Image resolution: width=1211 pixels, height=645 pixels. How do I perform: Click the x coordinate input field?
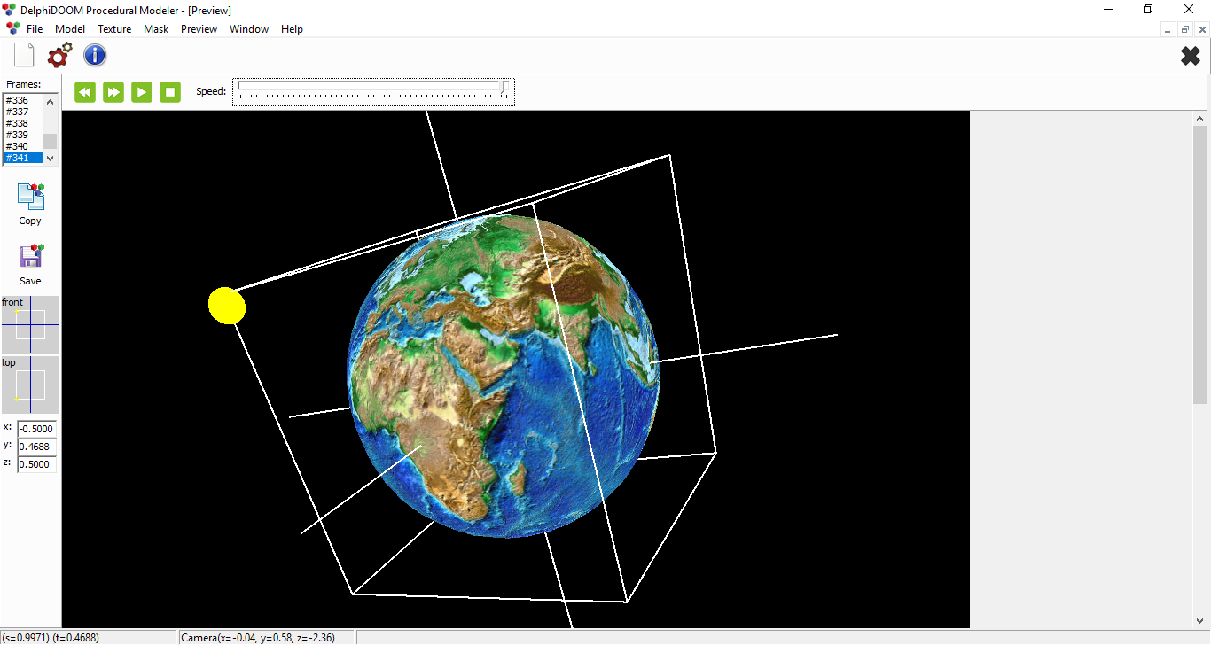(x=35, y=428)
